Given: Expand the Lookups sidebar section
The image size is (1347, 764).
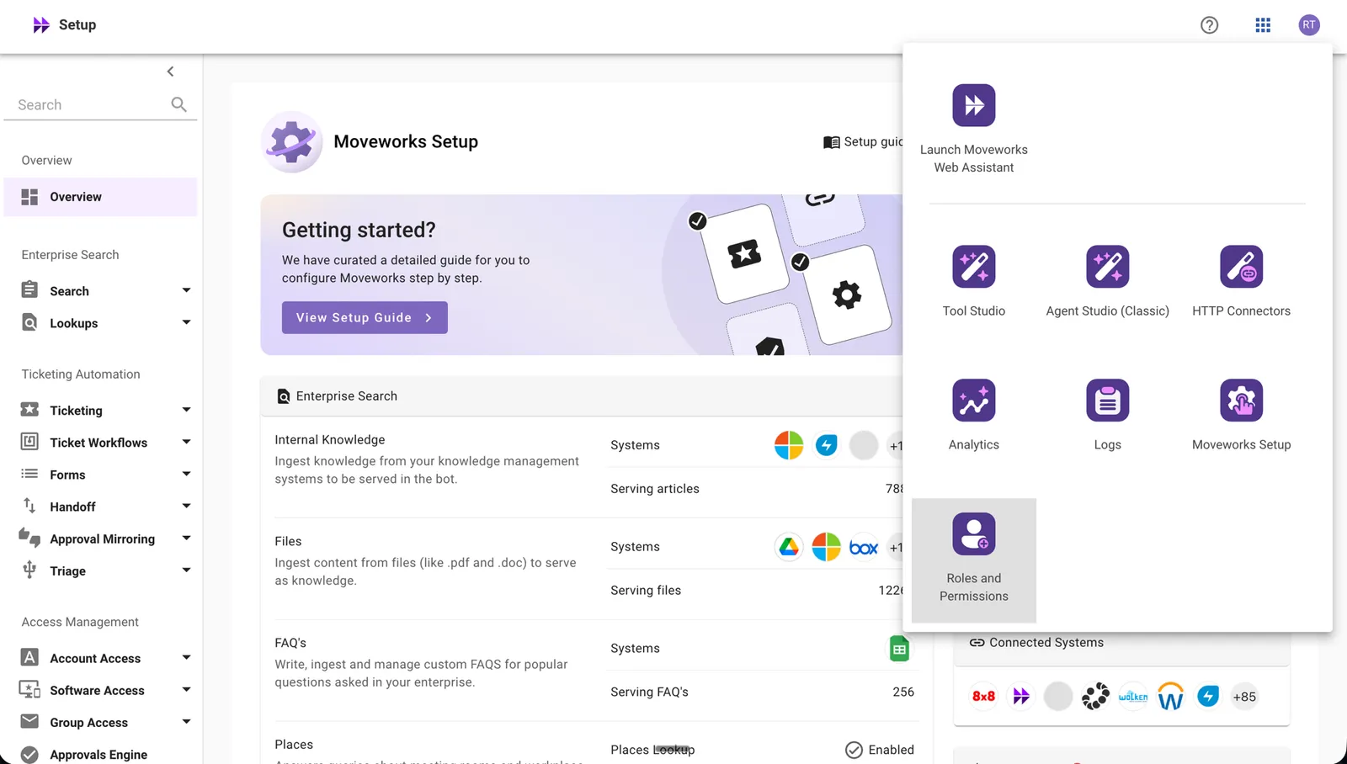Looking at the screenshot, I should tap(187, 323).
